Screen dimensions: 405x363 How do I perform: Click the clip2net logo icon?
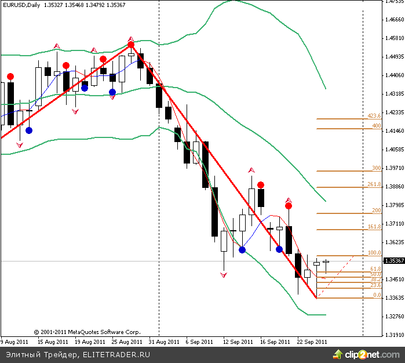(x=338, y=353)
